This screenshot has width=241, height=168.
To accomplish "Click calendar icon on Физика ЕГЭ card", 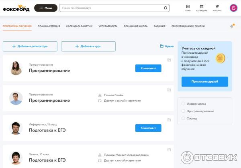I will [169, 150].
